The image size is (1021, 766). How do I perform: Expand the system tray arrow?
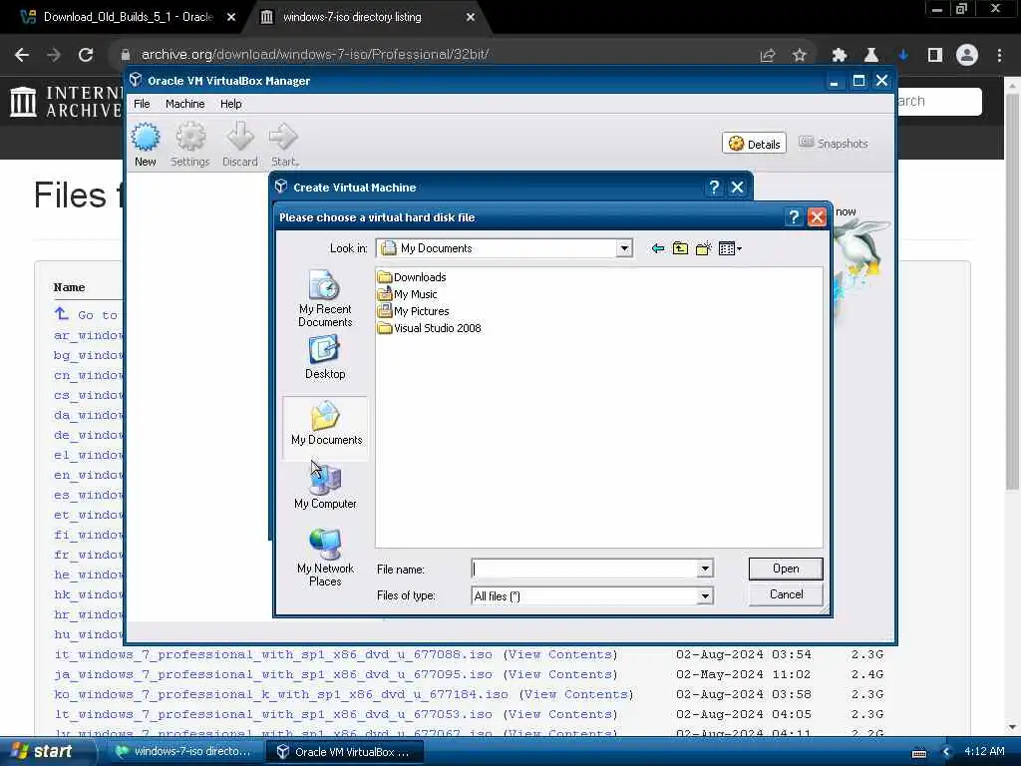[x=947, y=752]
